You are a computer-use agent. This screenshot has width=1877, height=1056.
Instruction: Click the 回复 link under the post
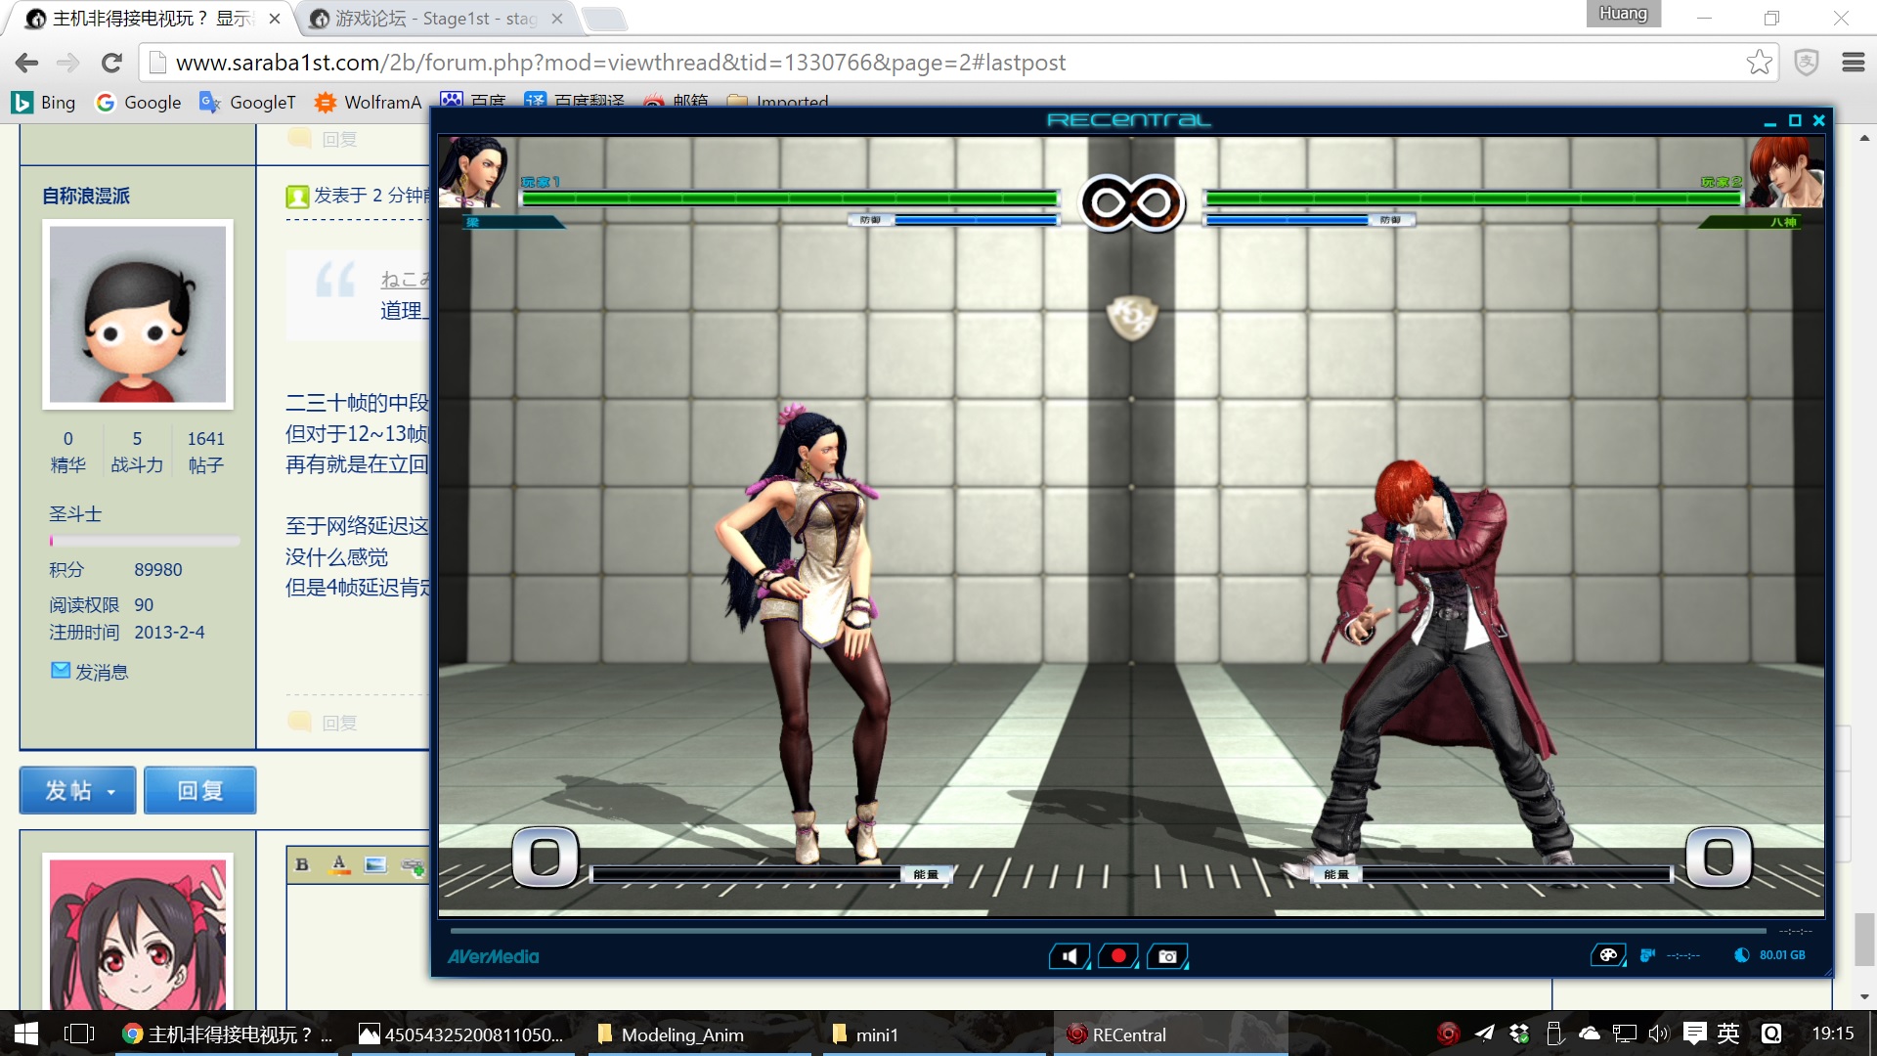(x=339, y=723)
